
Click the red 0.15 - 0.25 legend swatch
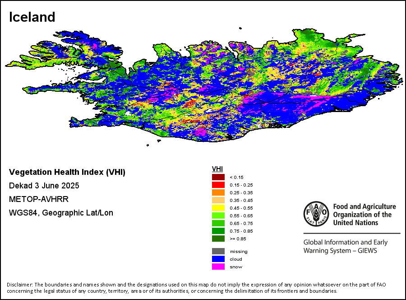tap(218, 185)
